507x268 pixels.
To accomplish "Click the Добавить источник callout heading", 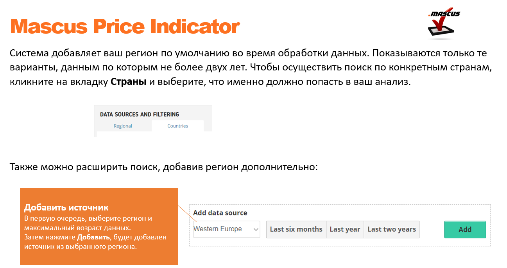I will coord(66,207).
